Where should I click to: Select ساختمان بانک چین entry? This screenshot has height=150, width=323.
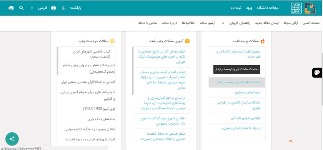click(102, 119)
